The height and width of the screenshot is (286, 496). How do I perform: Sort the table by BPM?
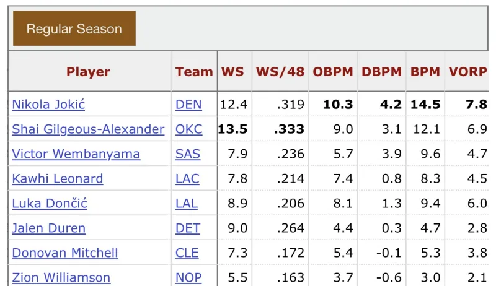point(425,71)
